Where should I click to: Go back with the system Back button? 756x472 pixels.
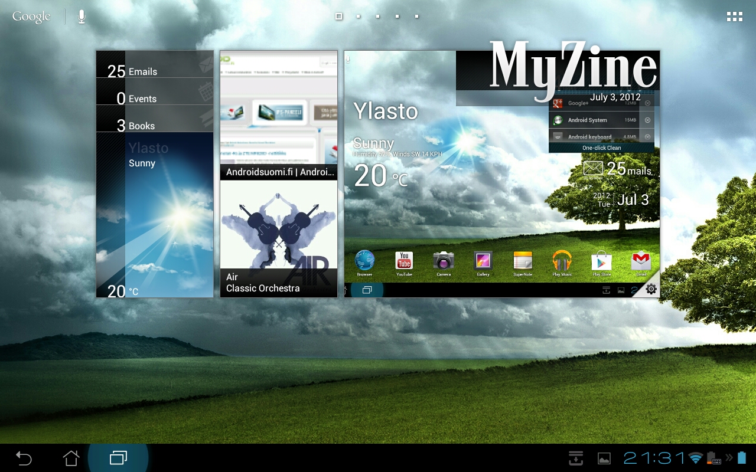[x=24, y=458]
